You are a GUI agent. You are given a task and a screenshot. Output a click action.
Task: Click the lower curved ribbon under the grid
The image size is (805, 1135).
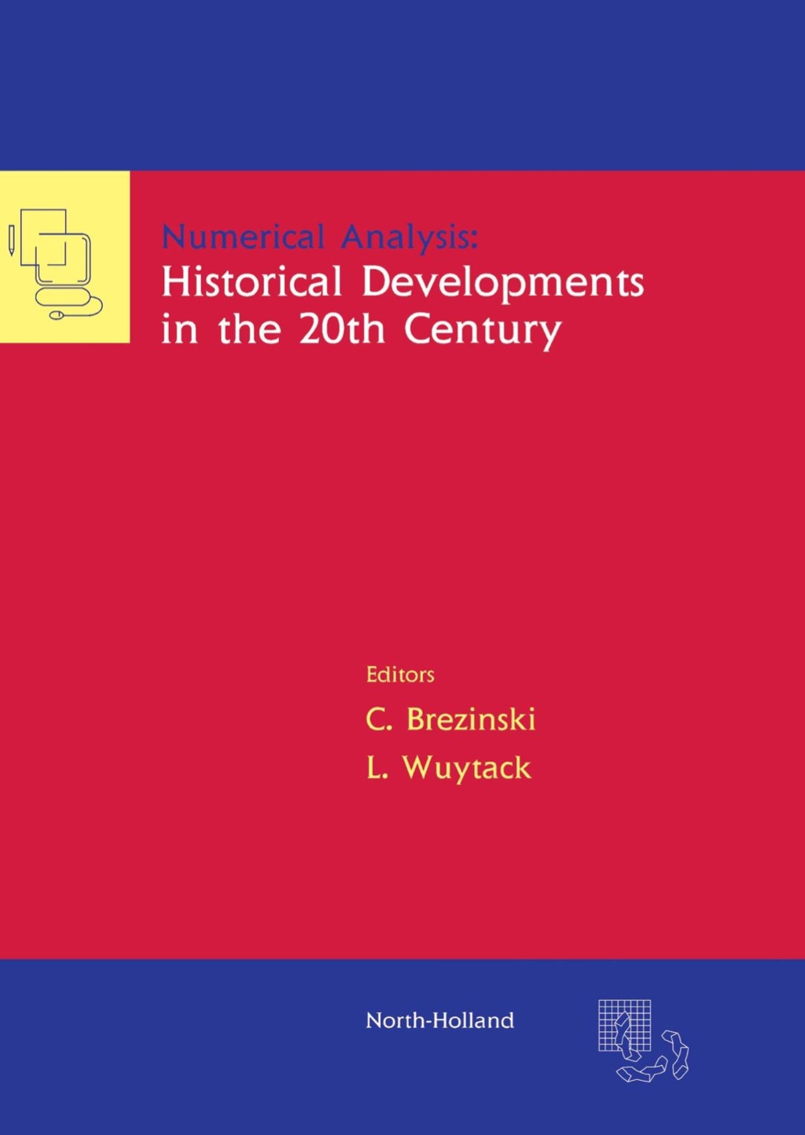[x=638, y=1072]
